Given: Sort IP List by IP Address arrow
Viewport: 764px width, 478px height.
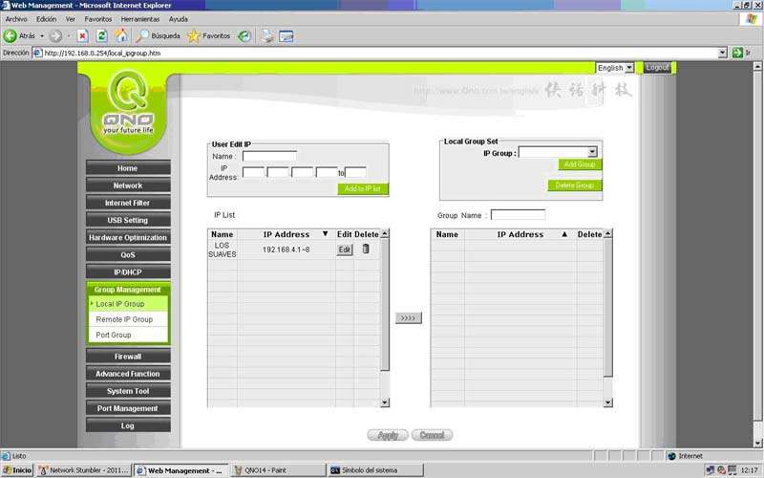Looking at the screenshot, I should pos(325,234).
